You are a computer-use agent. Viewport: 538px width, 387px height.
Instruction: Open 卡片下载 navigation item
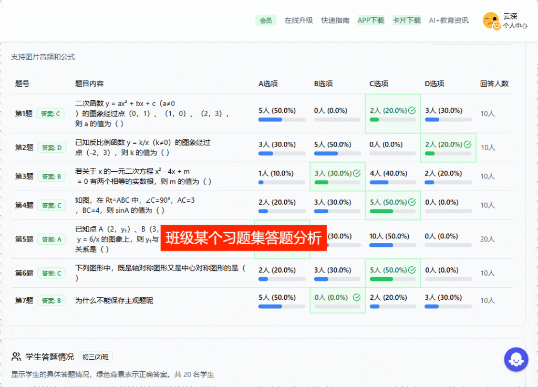[x=407, y=20]
